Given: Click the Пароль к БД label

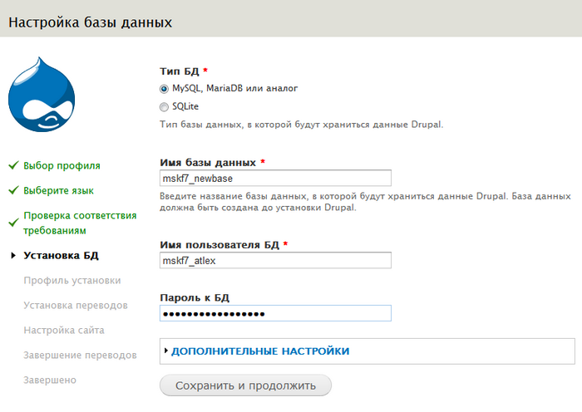Looking at the screenshot, I should (x=195, y=297).
